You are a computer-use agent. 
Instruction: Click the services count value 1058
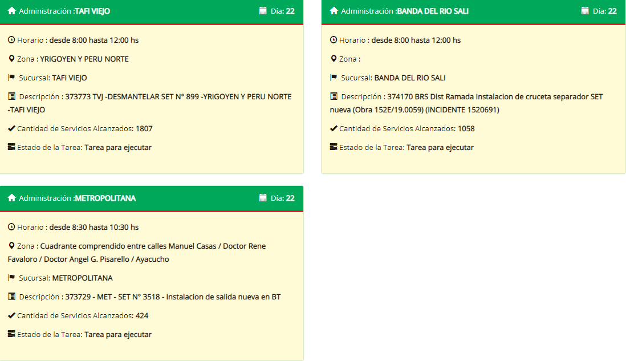[466, 128]
